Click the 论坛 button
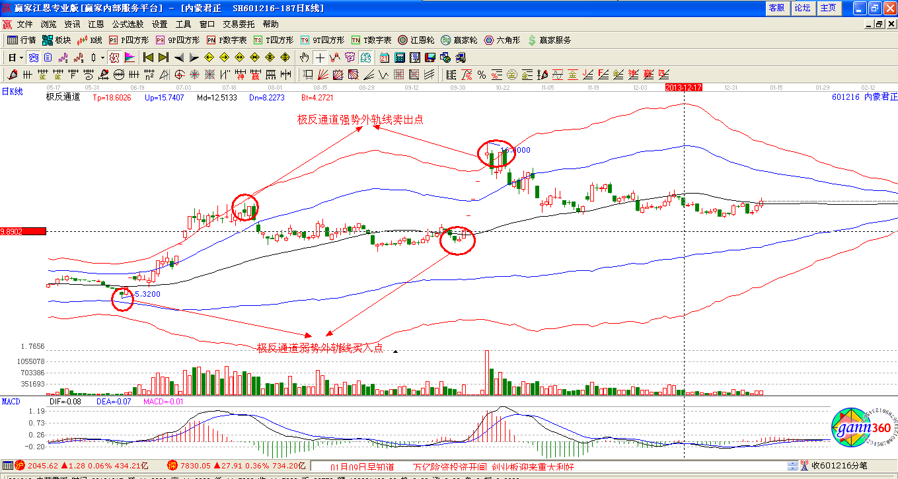The image size is (898, 479). (x=802, y=8)
